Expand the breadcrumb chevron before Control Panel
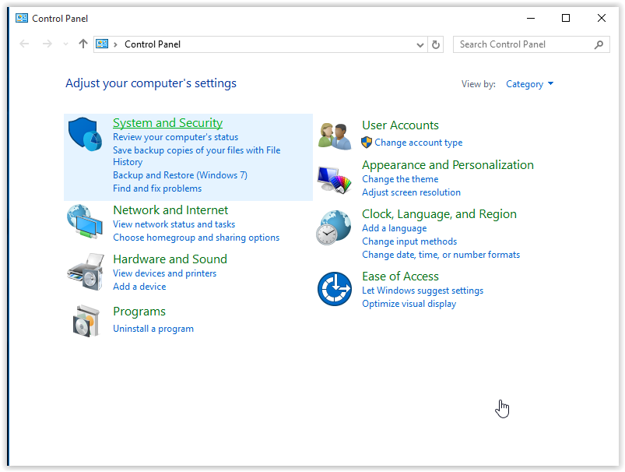The image size is (625, 472). (x=115, y=44)
